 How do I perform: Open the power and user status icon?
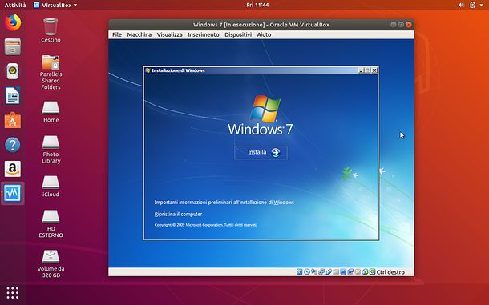click(473, 5)
